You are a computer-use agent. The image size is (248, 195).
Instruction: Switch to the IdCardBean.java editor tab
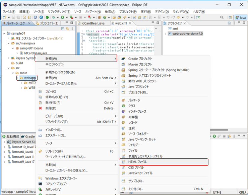coord(91,23)
